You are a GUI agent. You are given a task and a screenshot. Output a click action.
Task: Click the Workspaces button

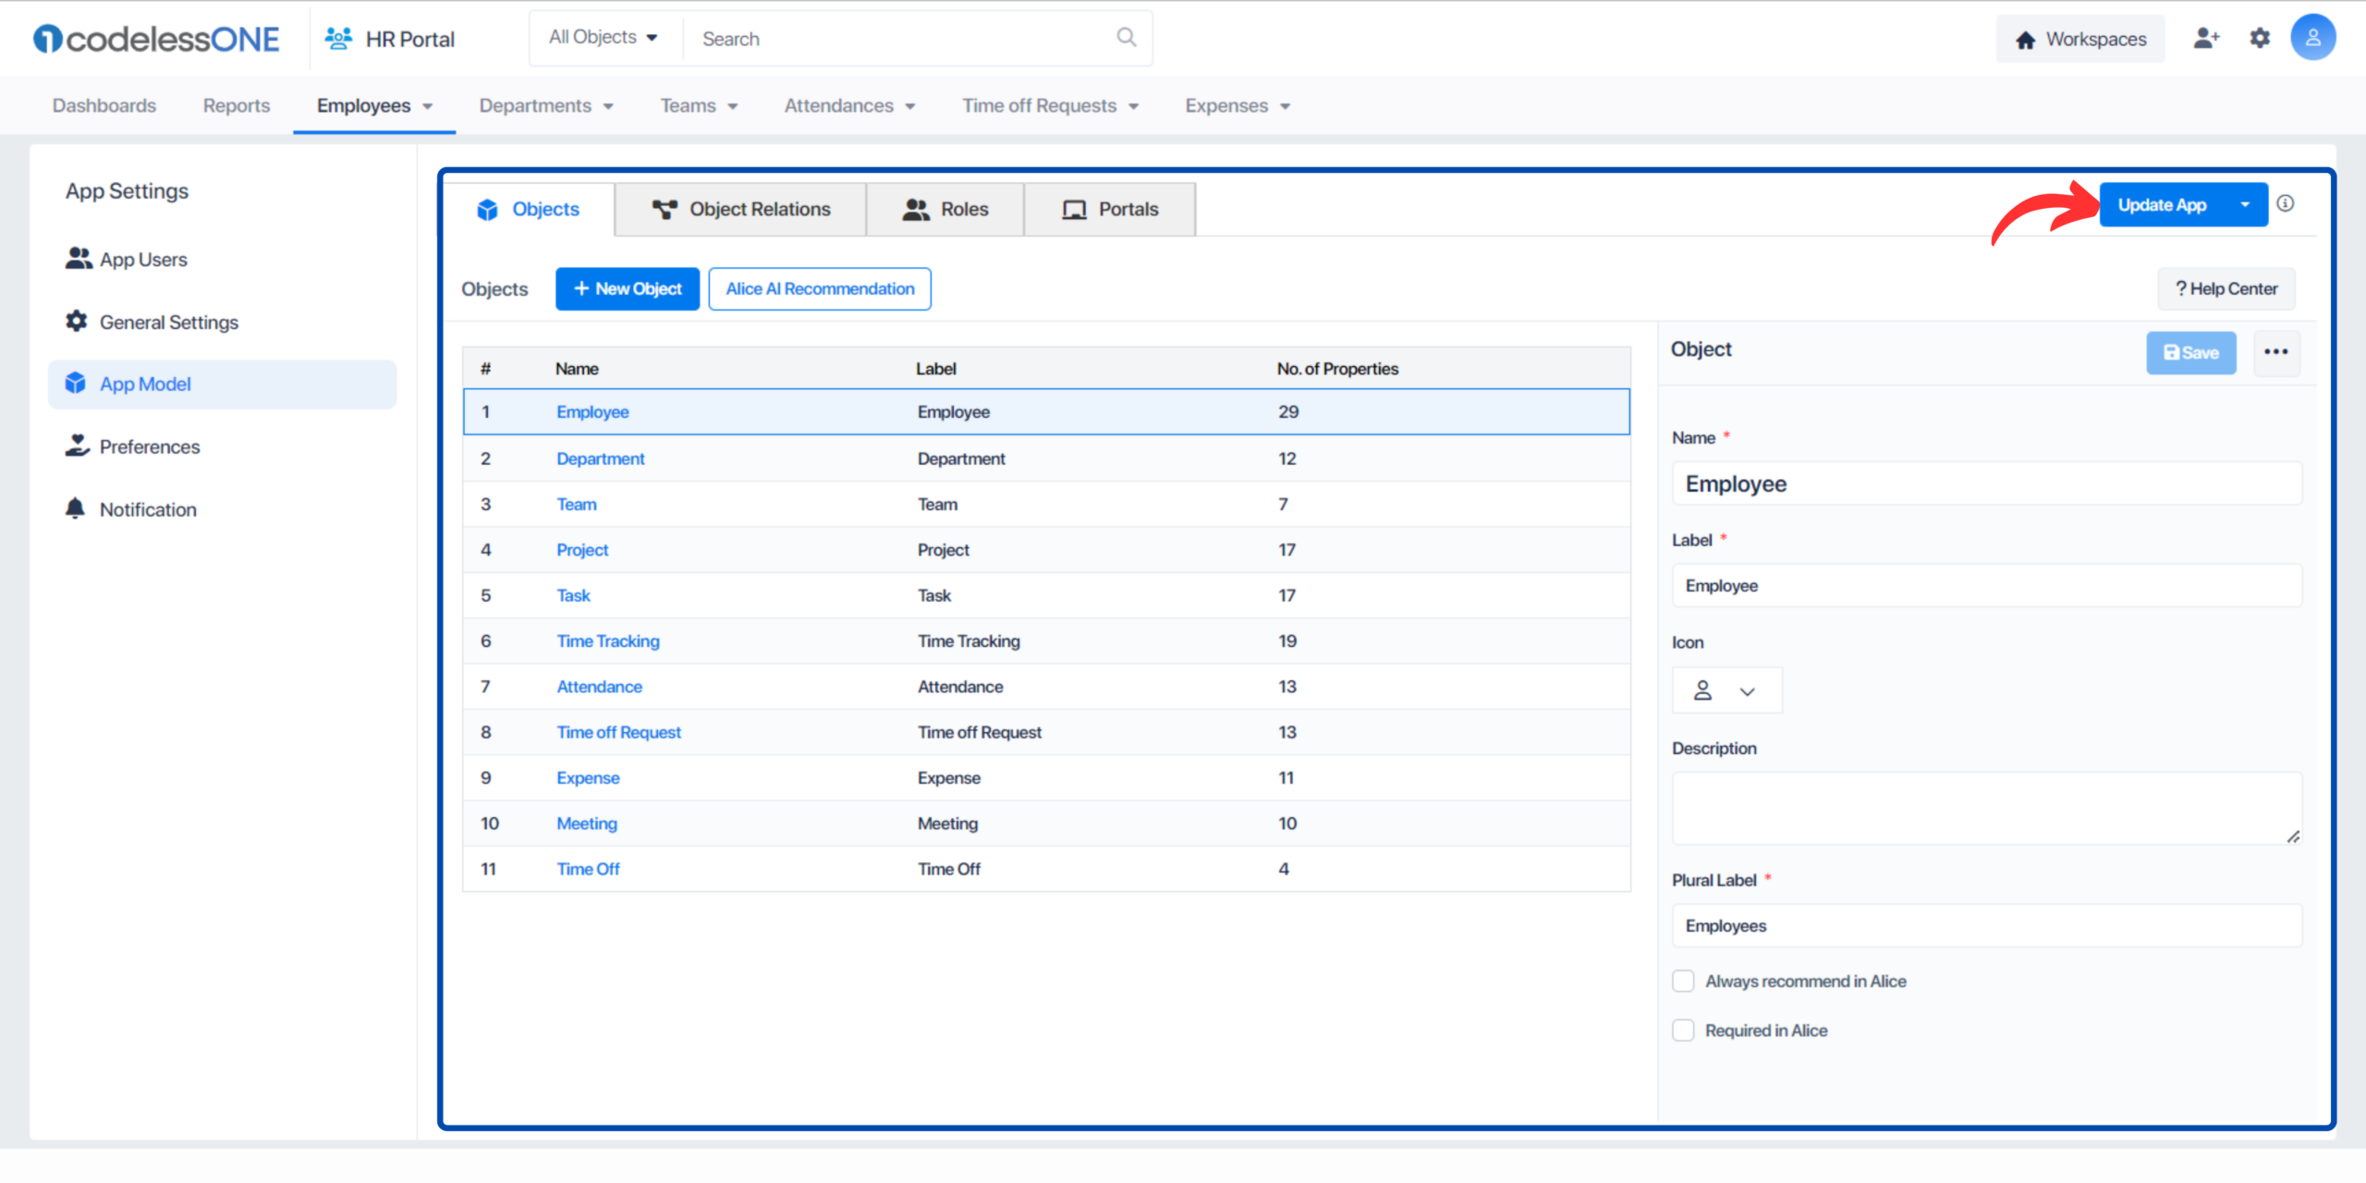tap(2080, 39)
